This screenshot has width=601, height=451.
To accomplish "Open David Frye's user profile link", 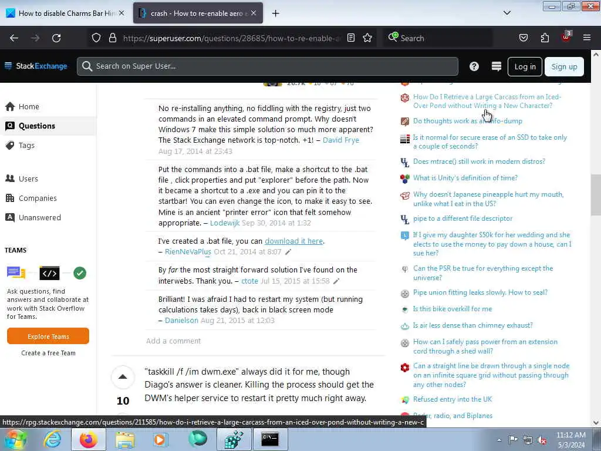I will tap(341, 140).
